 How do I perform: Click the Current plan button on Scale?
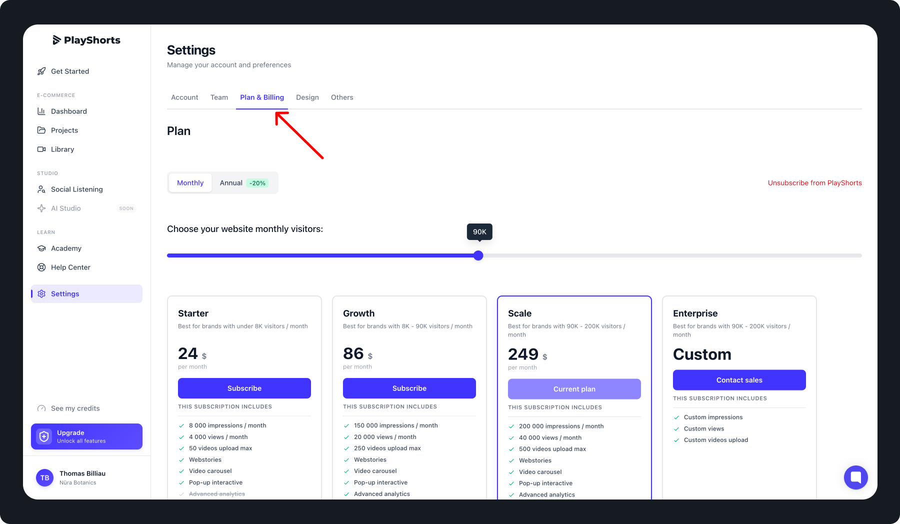[574, 389]
